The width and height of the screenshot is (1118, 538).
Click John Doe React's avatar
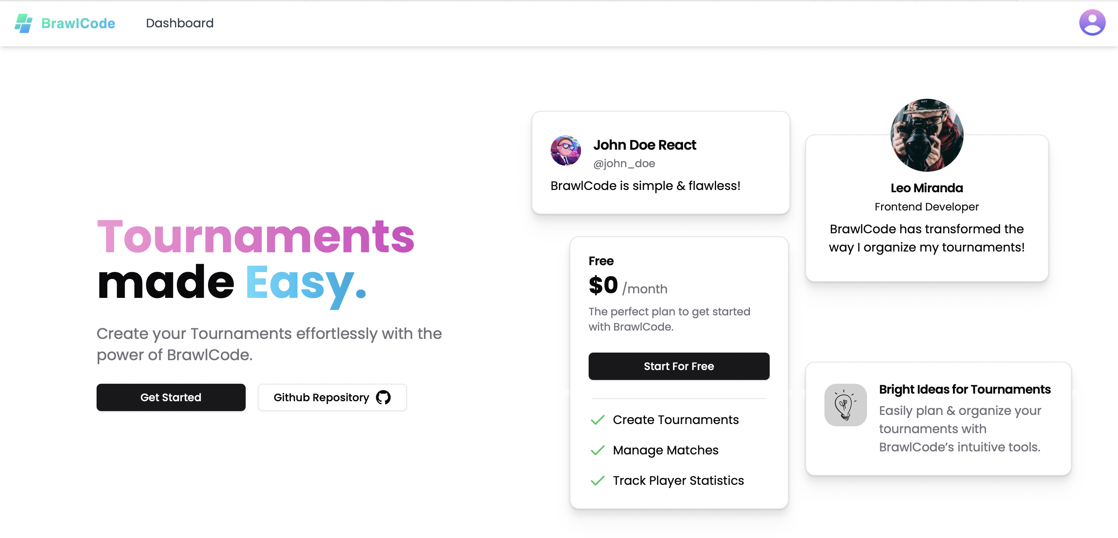[565, 150]
